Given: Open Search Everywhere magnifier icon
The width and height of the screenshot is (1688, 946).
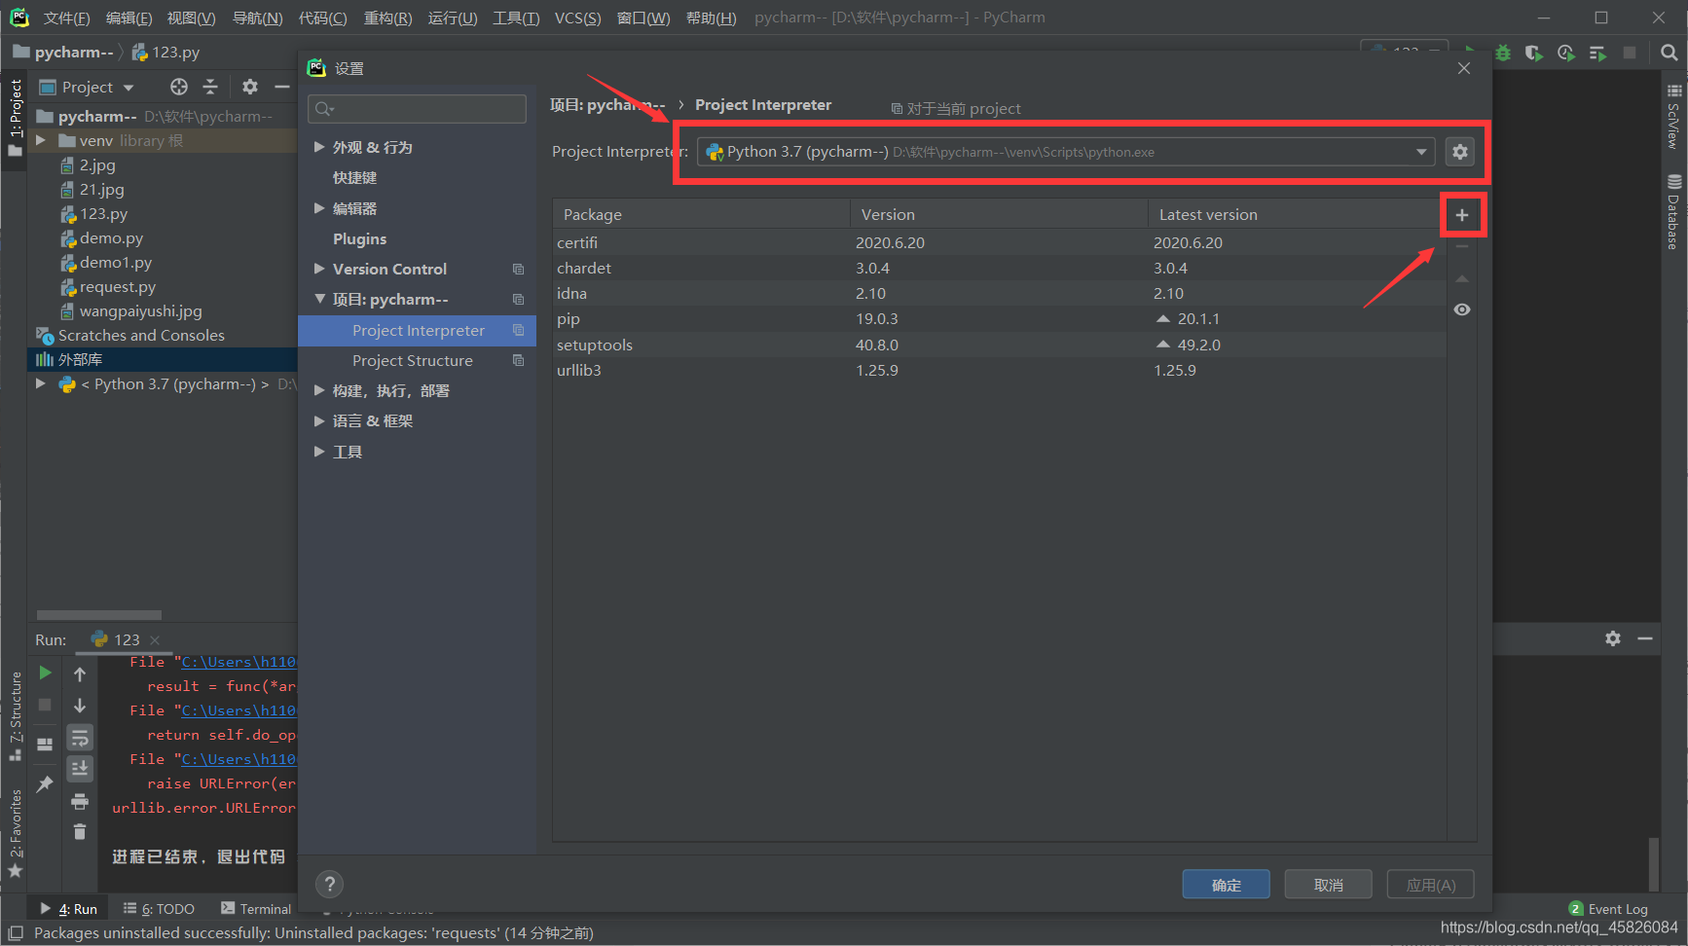Looking at the screenshot, I should point(1669,53).
